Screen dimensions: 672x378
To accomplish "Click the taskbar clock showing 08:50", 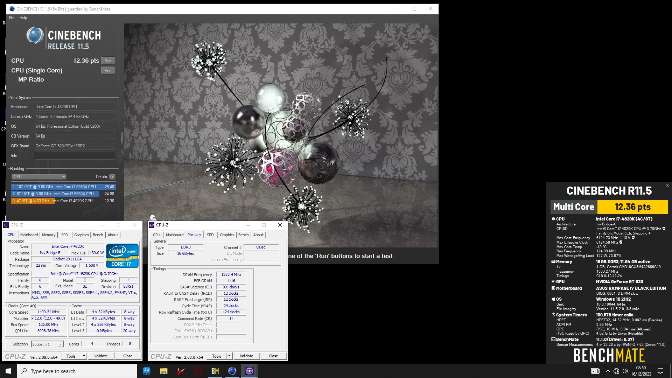I will pyautogui.click(x=641, y=371).
